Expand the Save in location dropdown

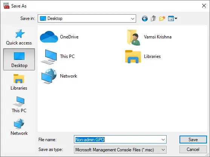[133, 18]
